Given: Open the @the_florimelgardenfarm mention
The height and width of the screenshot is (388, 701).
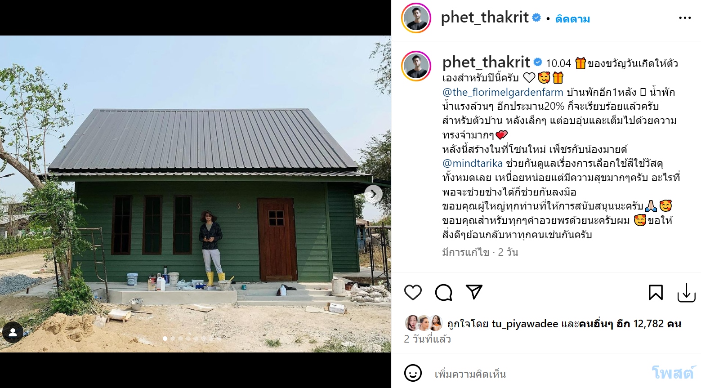Looking at the screenshot, I should coord(503,92).
